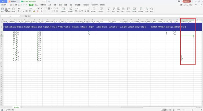This screenshot has height=111, width=203.
Task: Add a new sheet with plus button
Action: 21,107
